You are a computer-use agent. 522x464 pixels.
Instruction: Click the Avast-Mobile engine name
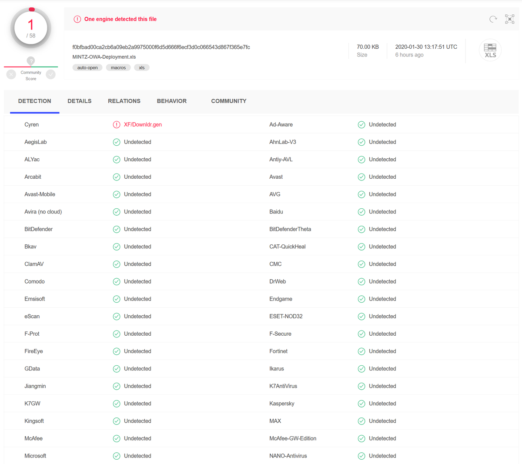40,194
